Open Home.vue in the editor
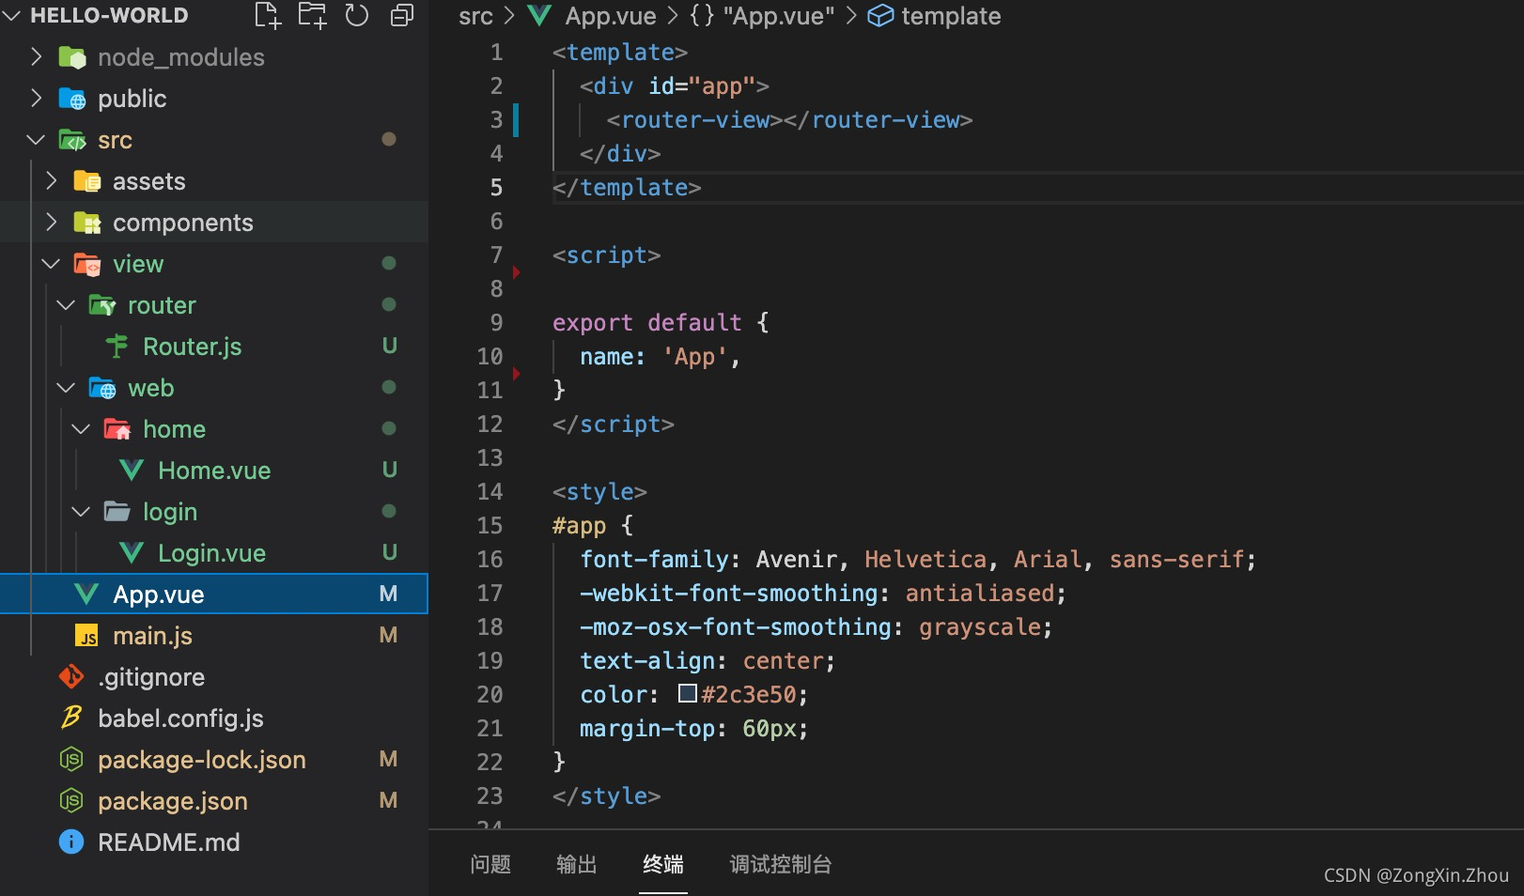 (214, 471)
